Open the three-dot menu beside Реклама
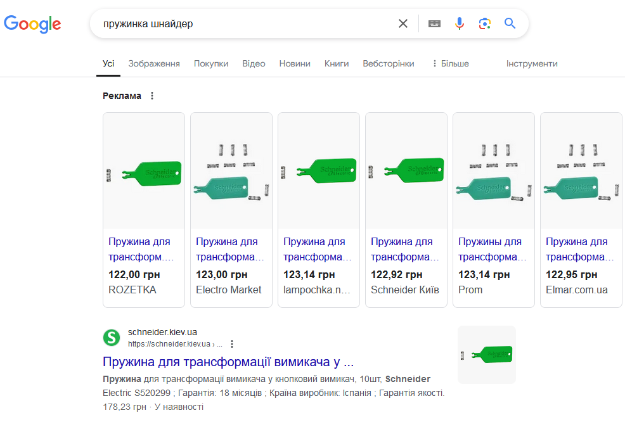This screenshot has width=625, height=427. click(151, 96)
